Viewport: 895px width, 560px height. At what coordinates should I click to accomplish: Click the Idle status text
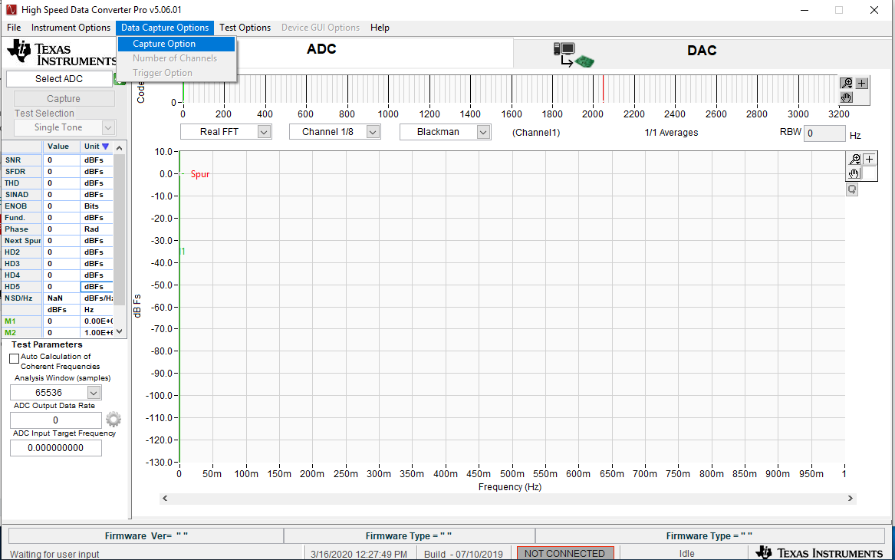[686, 554]
